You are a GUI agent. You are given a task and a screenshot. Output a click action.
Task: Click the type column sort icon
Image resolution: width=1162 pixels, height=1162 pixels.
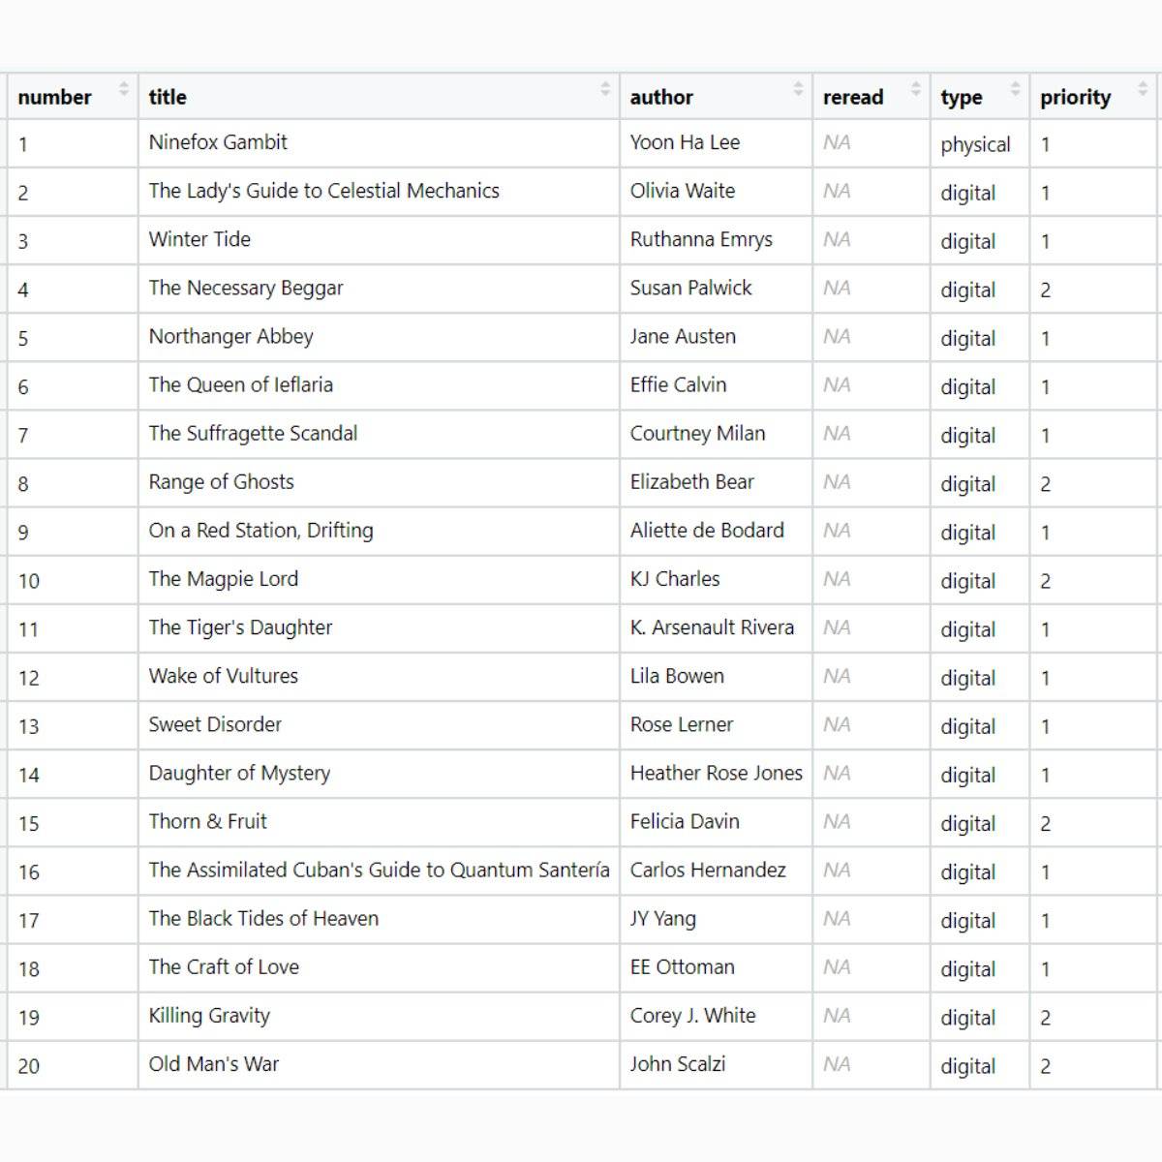pos(1015,90)
